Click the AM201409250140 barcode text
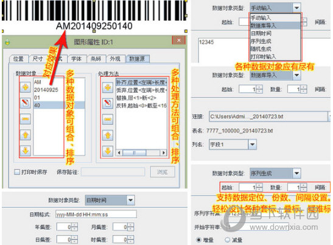 (94, 26)
